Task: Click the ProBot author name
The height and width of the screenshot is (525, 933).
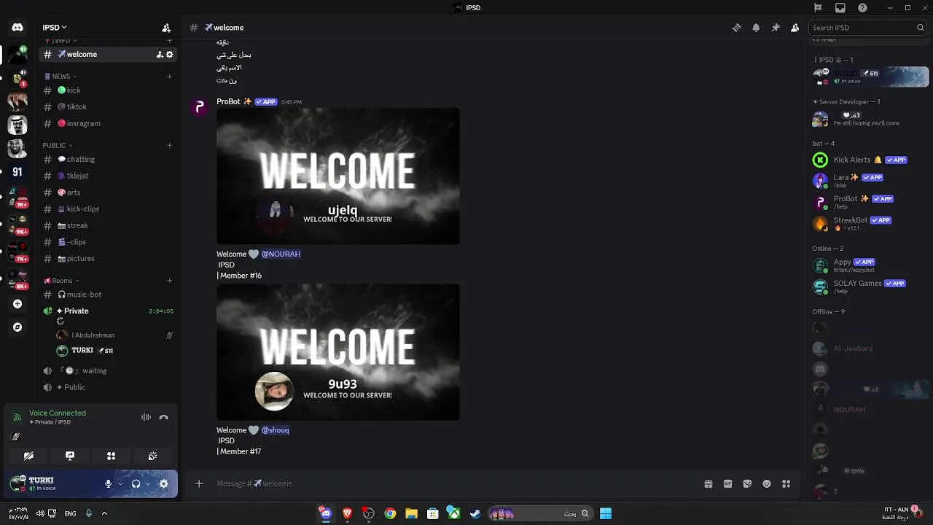Action: 228,101
